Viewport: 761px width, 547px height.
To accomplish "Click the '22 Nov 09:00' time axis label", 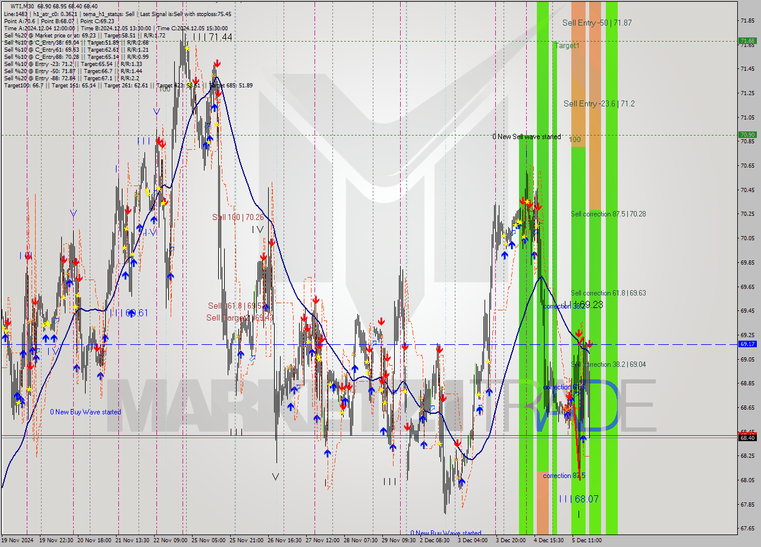I will (171, 540).
